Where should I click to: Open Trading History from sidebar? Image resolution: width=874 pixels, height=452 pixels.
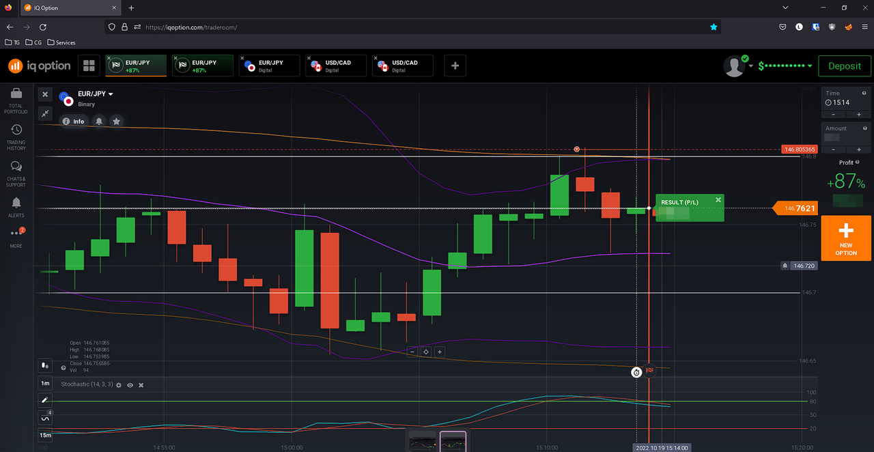coord(16,137)
